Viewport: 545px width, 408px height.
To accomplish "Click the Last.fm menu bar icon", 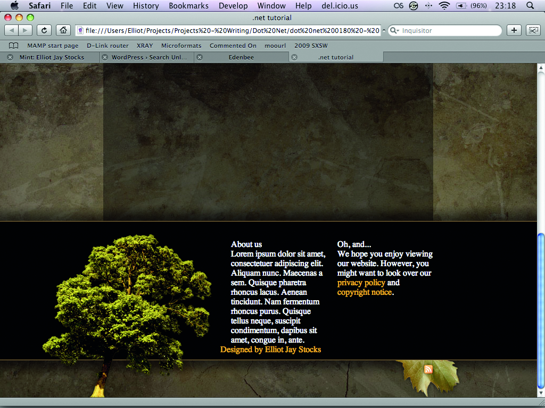I will [398, 5].
